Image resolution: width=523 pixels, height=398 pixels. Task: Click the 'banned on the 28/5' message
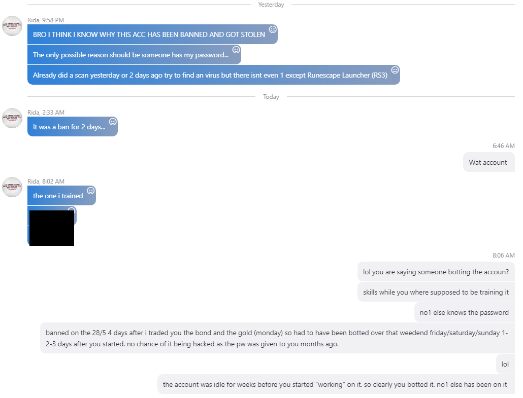pos(278,338)
